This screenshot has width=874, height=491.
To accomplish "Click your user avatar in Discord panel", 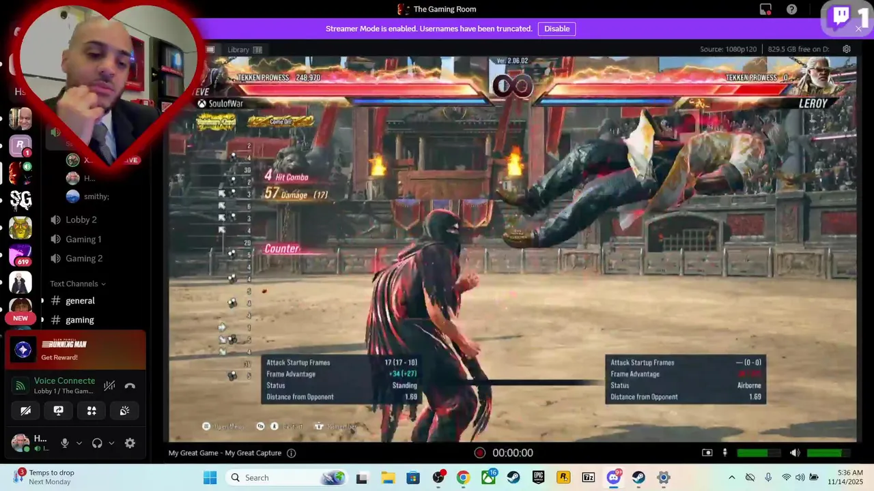I will click(x=20, y=443).
